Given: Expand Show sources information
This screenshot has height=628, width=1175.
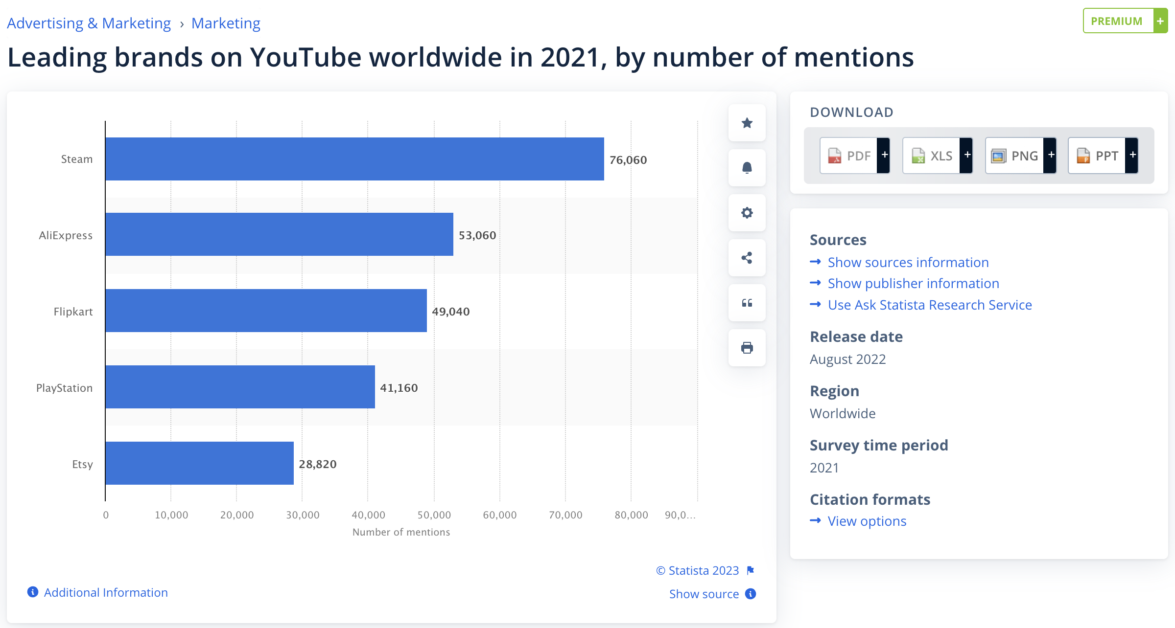Looking at the screenshot, I should pos(908,262).
